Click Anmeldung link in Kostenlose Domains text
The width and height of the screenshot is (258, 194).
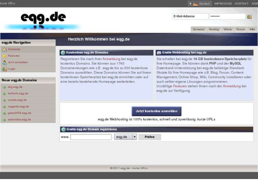tap(111, 59)
